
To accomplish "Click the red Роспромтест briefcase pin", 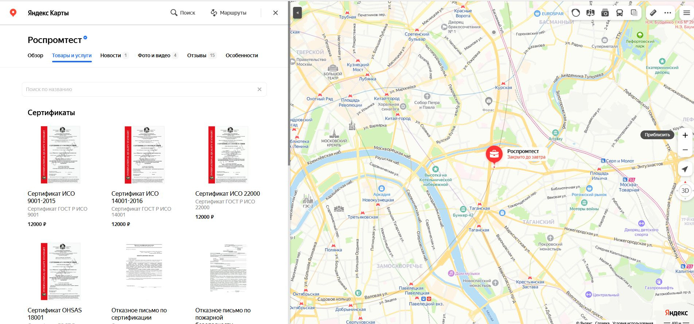I will [x=494, y=155].
